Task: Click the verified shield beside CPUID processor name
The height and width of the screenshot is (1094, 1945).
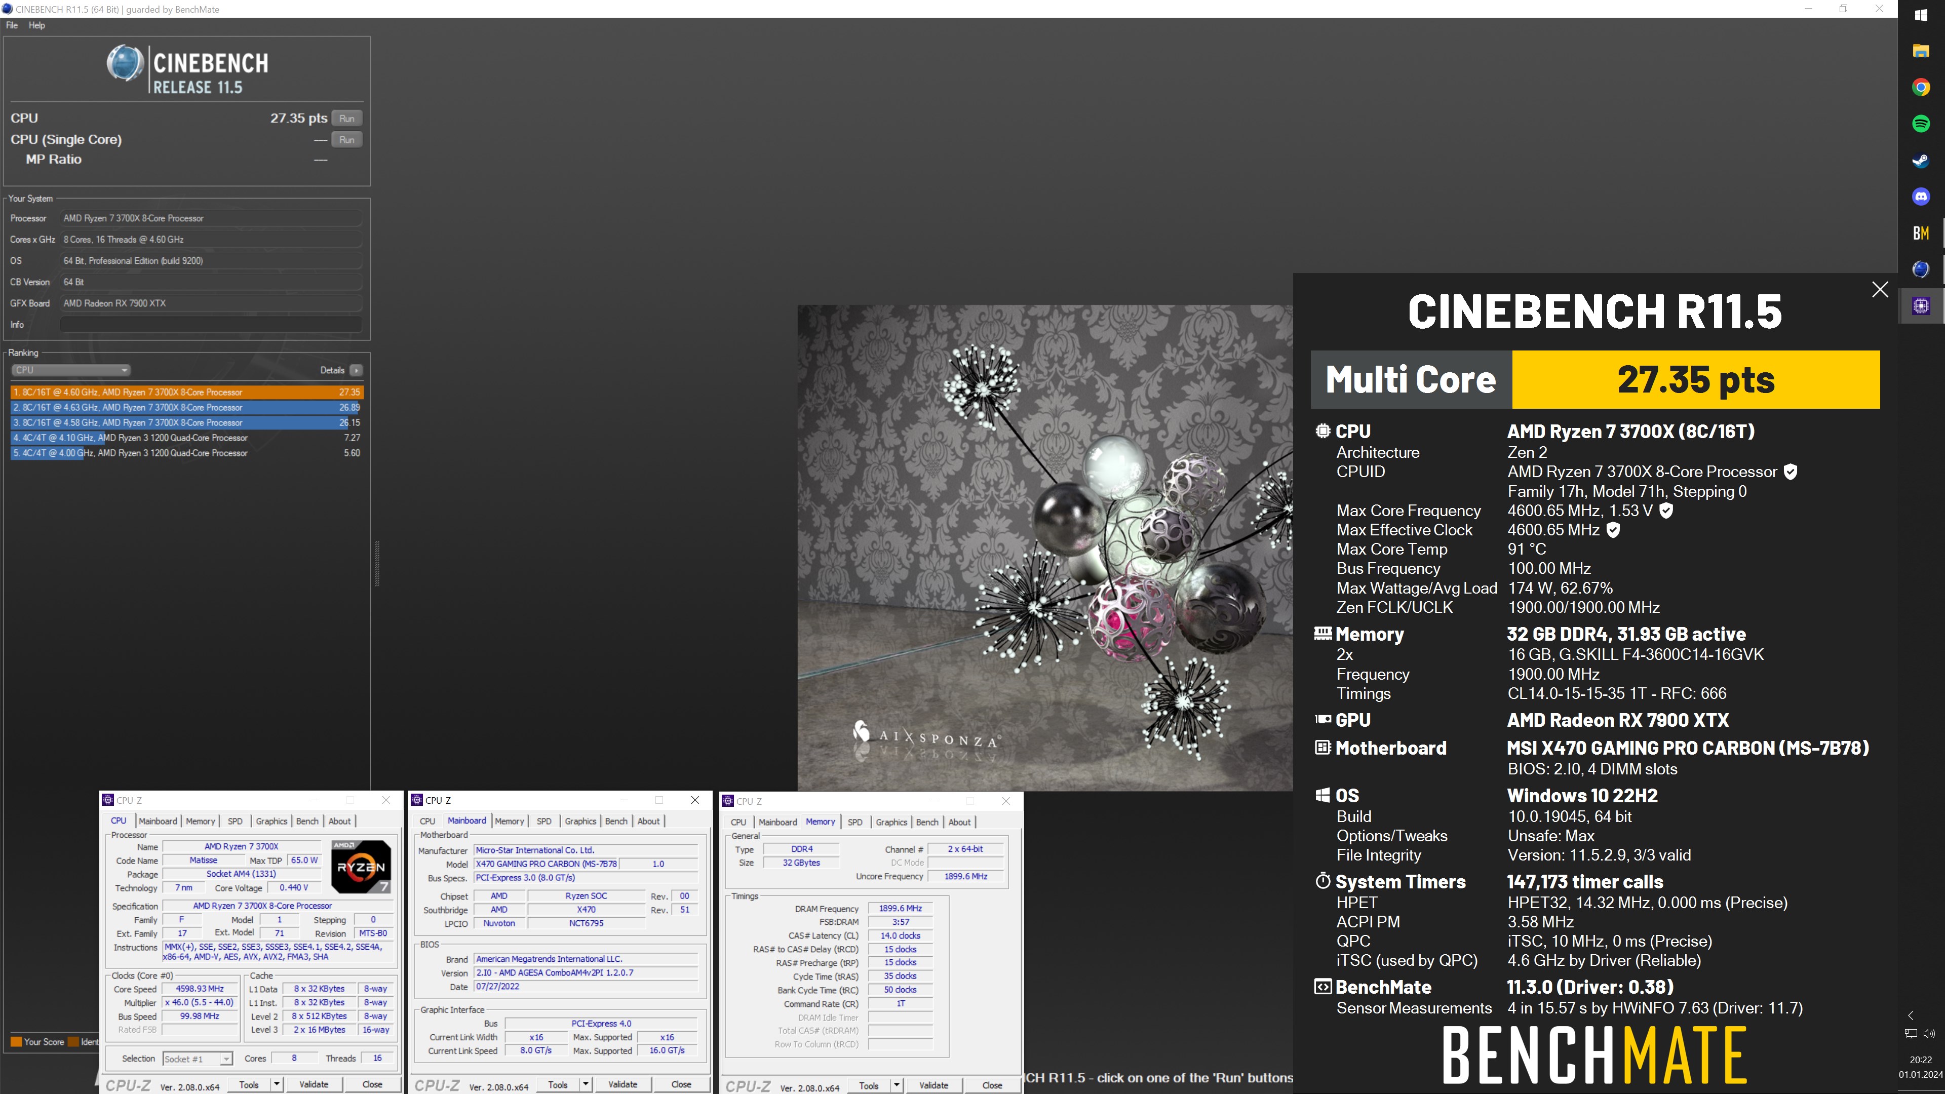Action: click(1790, 472)
